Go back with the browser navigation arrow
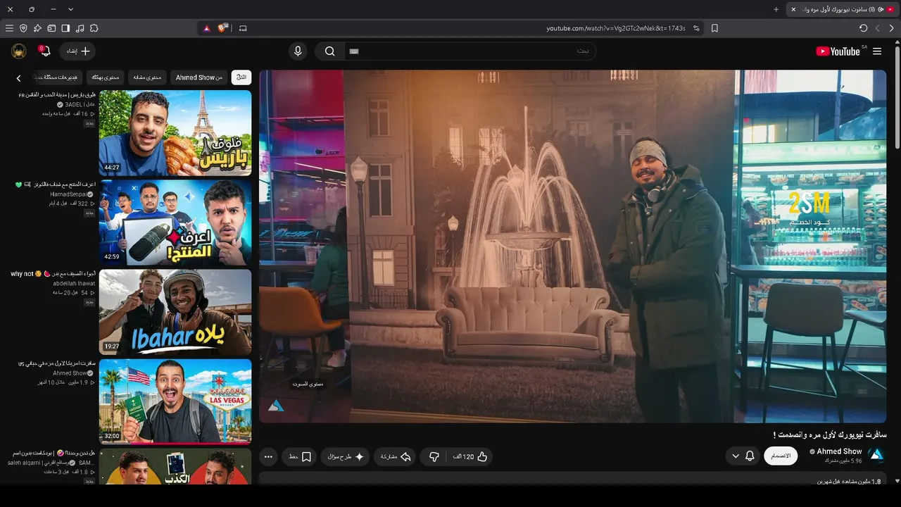Image resolution: width=901 pixels, height=507 pixels. 892,28
